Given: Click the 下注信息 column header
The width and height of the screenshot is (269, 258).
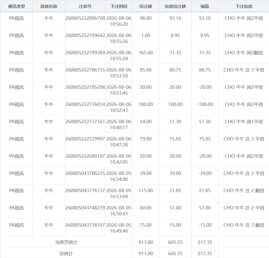Looking at the screenshot, I should click(x=244, y=6).
